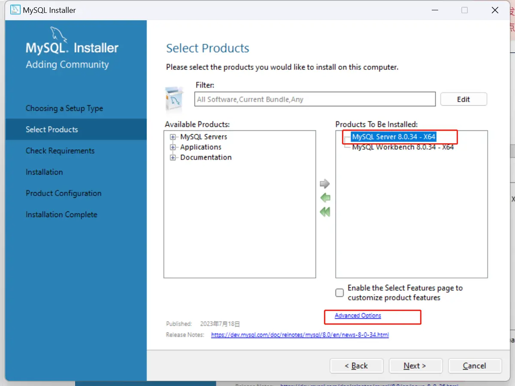Viewport: 515px width, 386px height.
Task: Open the release notes URL link
Action: coord(300,335)
